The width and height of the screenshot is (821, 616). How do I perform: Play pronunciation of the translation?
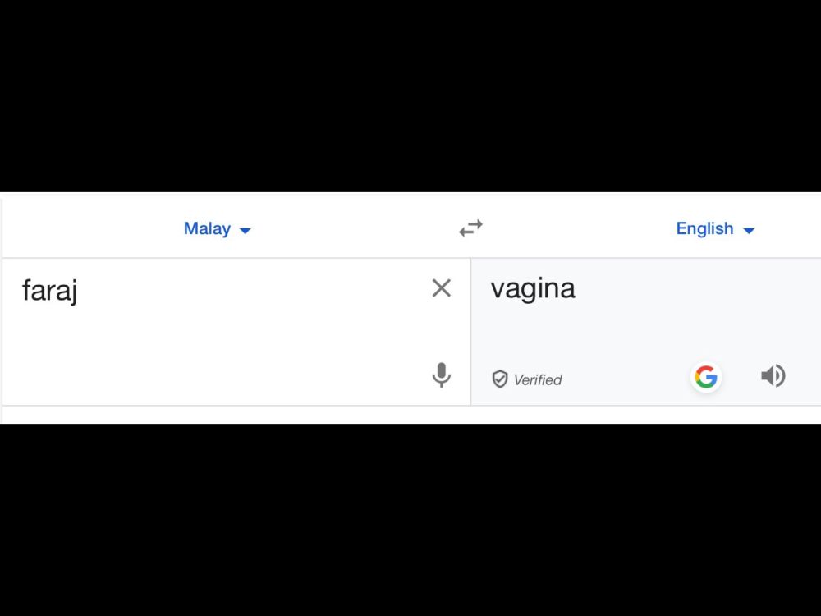[x=773, y=375]
